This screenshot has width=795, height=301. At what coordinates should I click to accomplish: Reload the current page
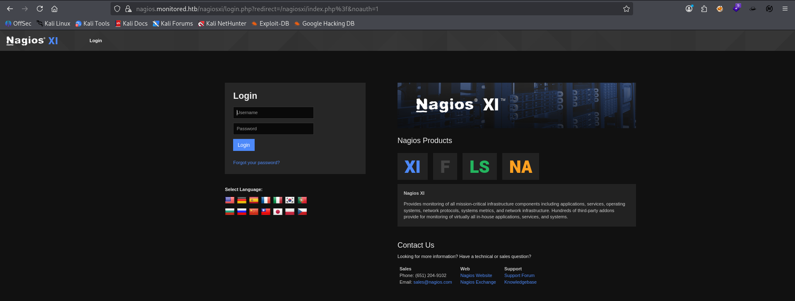point(40,9)
